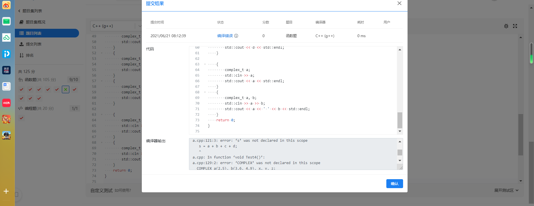Viewport: 534px width, 206px height.
Task: Click the 提交结果 dialog title
Action: pos(155,4)
